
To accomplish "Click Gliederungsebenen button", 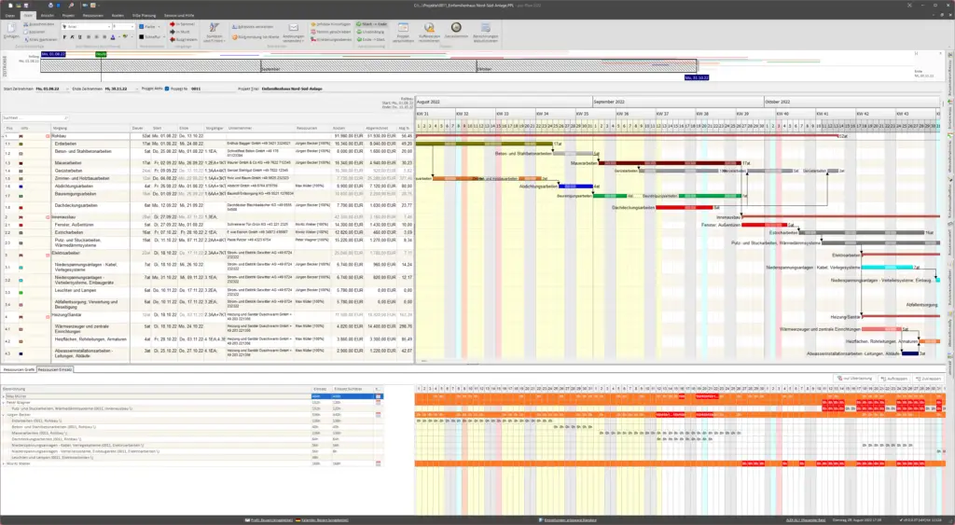I will tap(331, 39).
